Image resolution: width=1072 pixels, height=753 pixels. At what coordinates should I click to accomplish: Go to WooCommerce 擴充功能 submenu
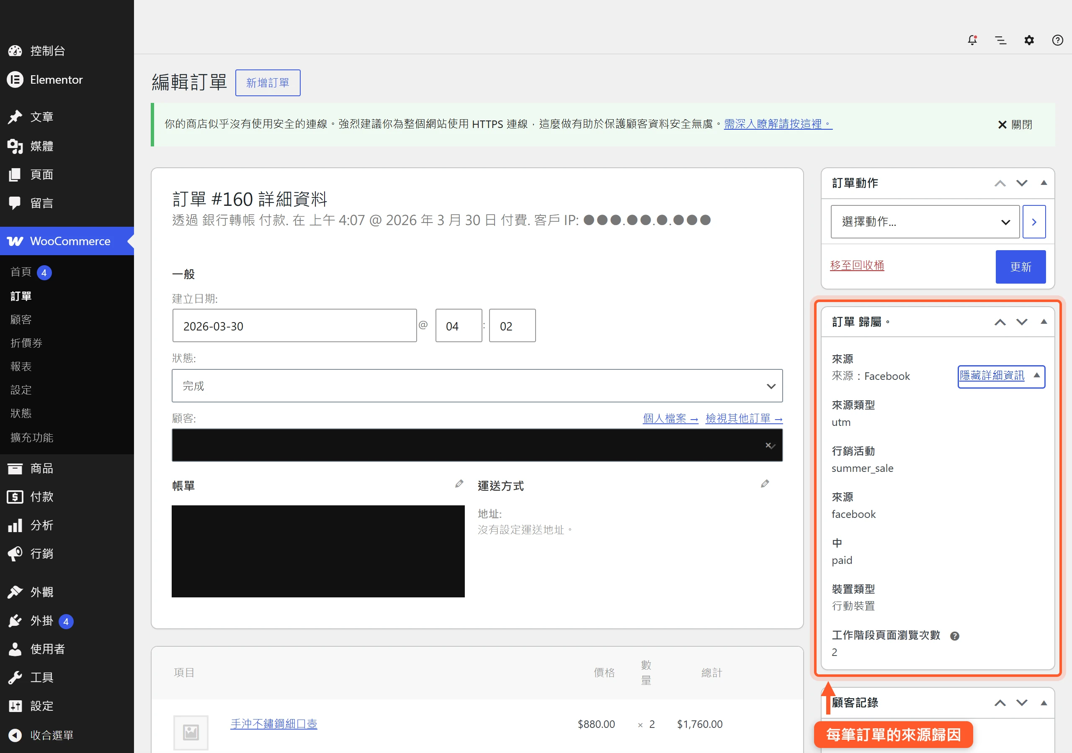click(32, 438)
